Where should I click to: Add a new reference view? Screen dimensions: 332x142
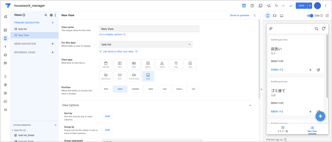pyautogui.click(x=53, y=52)
